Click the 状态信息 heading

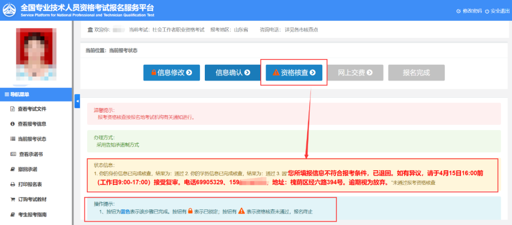pyautogui.click(x=105, y=165)
